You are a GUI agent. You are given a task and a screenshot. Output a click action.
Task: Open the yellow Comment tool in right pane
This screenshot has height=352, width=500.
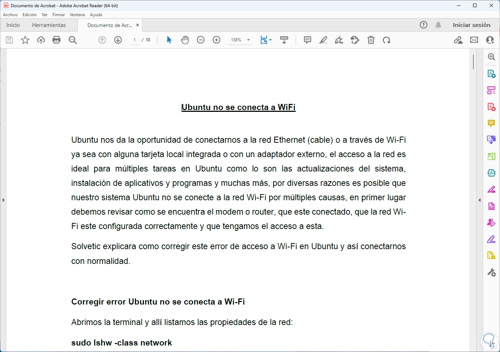pos(491,123)
